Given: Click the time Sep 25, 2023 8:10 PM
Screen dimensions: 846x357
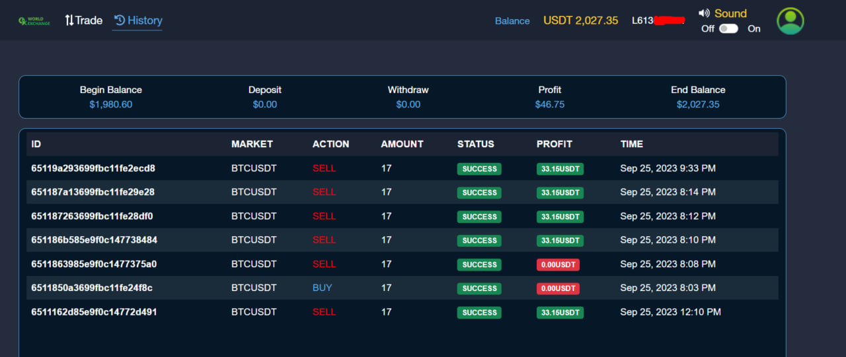Looking at the screenshot, I should pos(668,240).
